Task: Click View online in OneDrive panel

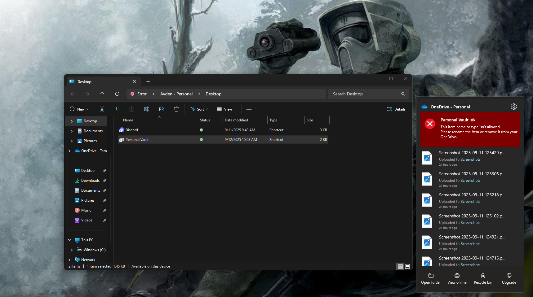Action: coord(457,279)
